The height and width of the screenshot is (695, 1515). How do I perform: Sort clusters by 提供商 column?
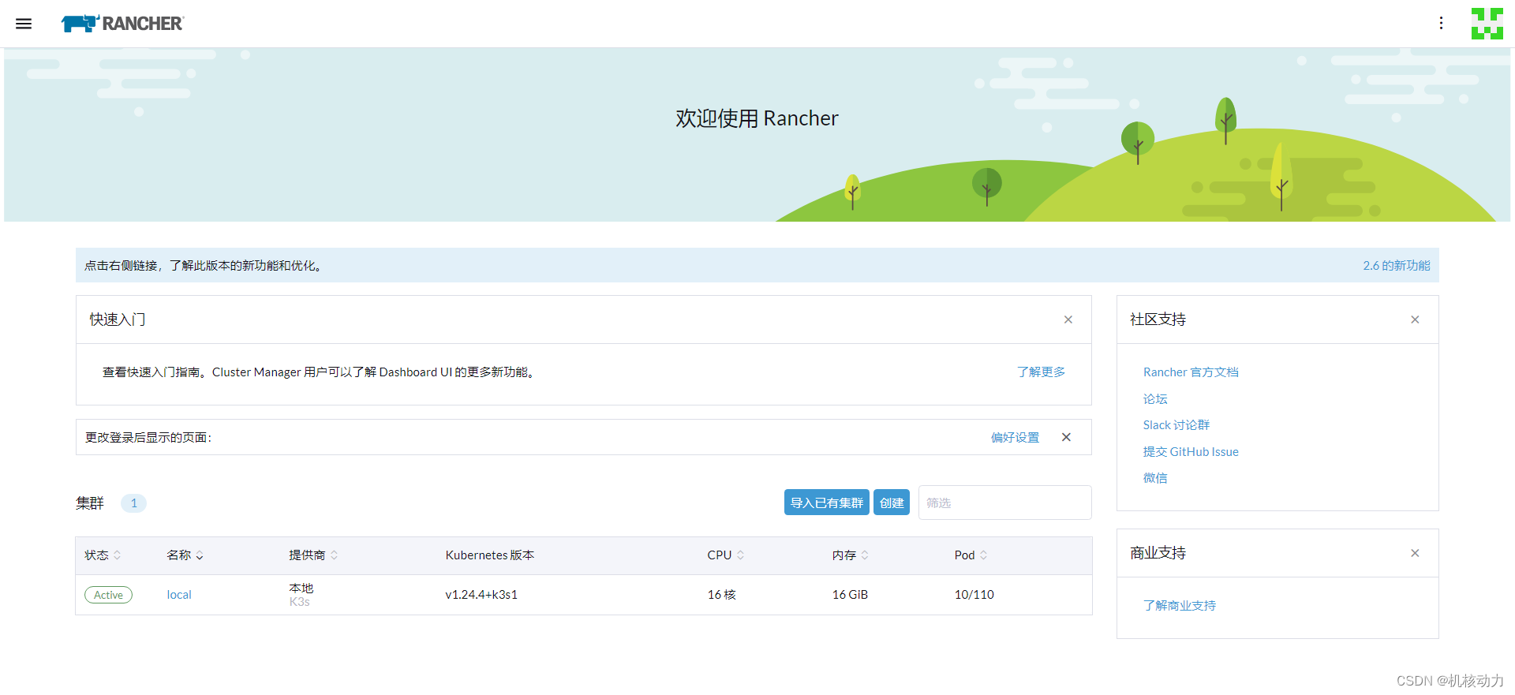click(x=313, y=555)
